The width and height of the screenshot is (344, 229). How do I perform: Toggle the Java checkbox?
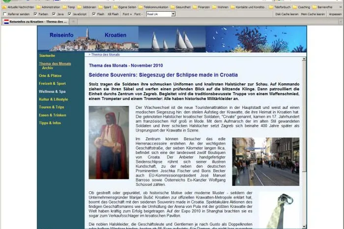[x=54, y=14]
